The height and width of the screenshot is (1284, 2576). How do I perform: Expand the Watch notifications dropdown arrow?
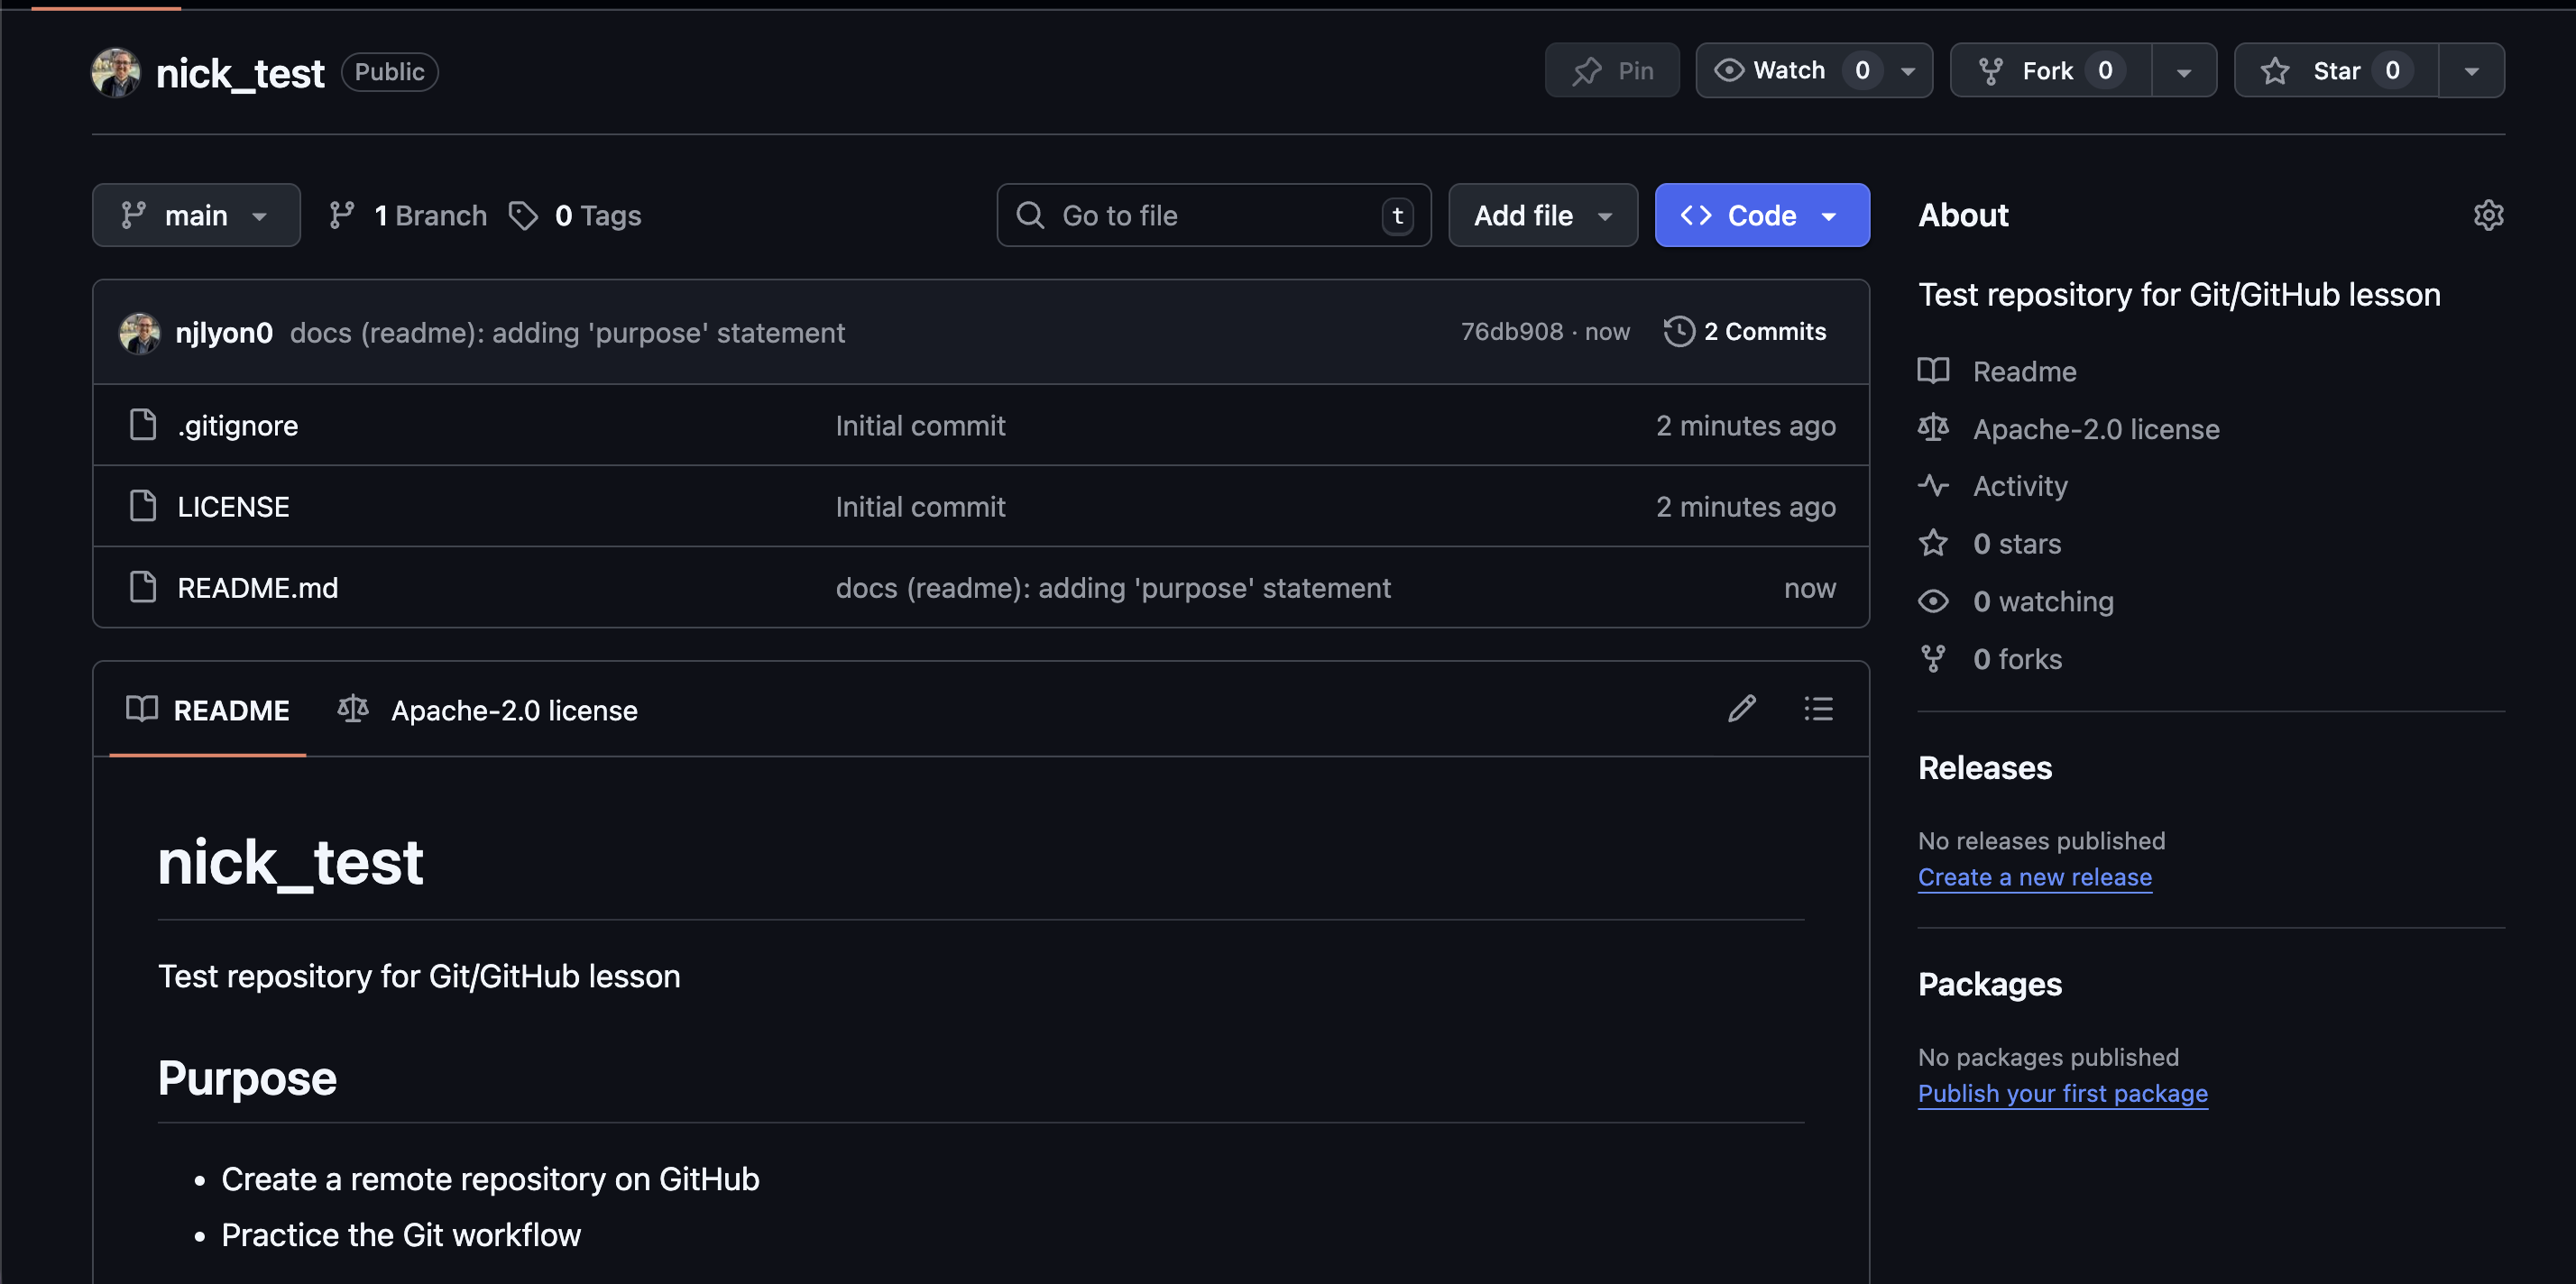click(1908, 71)
